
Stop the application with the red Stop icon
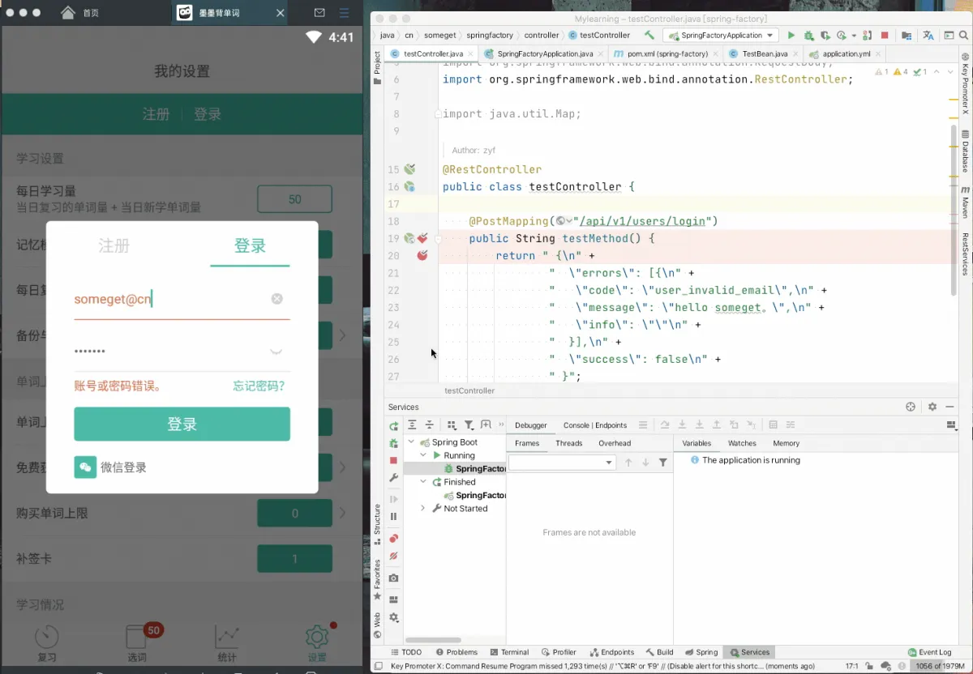coord(885,36)
